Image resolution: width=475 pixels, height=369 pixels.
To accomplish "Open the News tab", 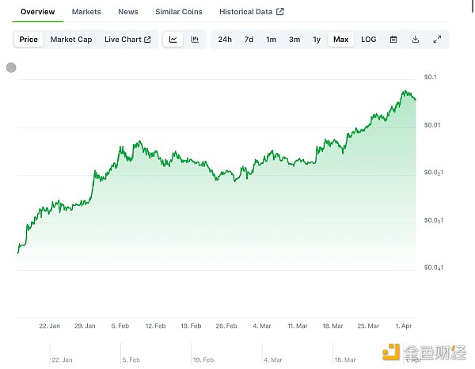I will pyautogui.click(x=127, y=12).
